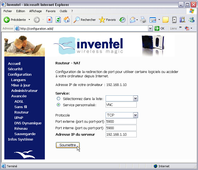The height and width of the screenshot is (170, 198).
Task: Expand the Adobe PDF dropdown arrow
Action: point(192,28)
